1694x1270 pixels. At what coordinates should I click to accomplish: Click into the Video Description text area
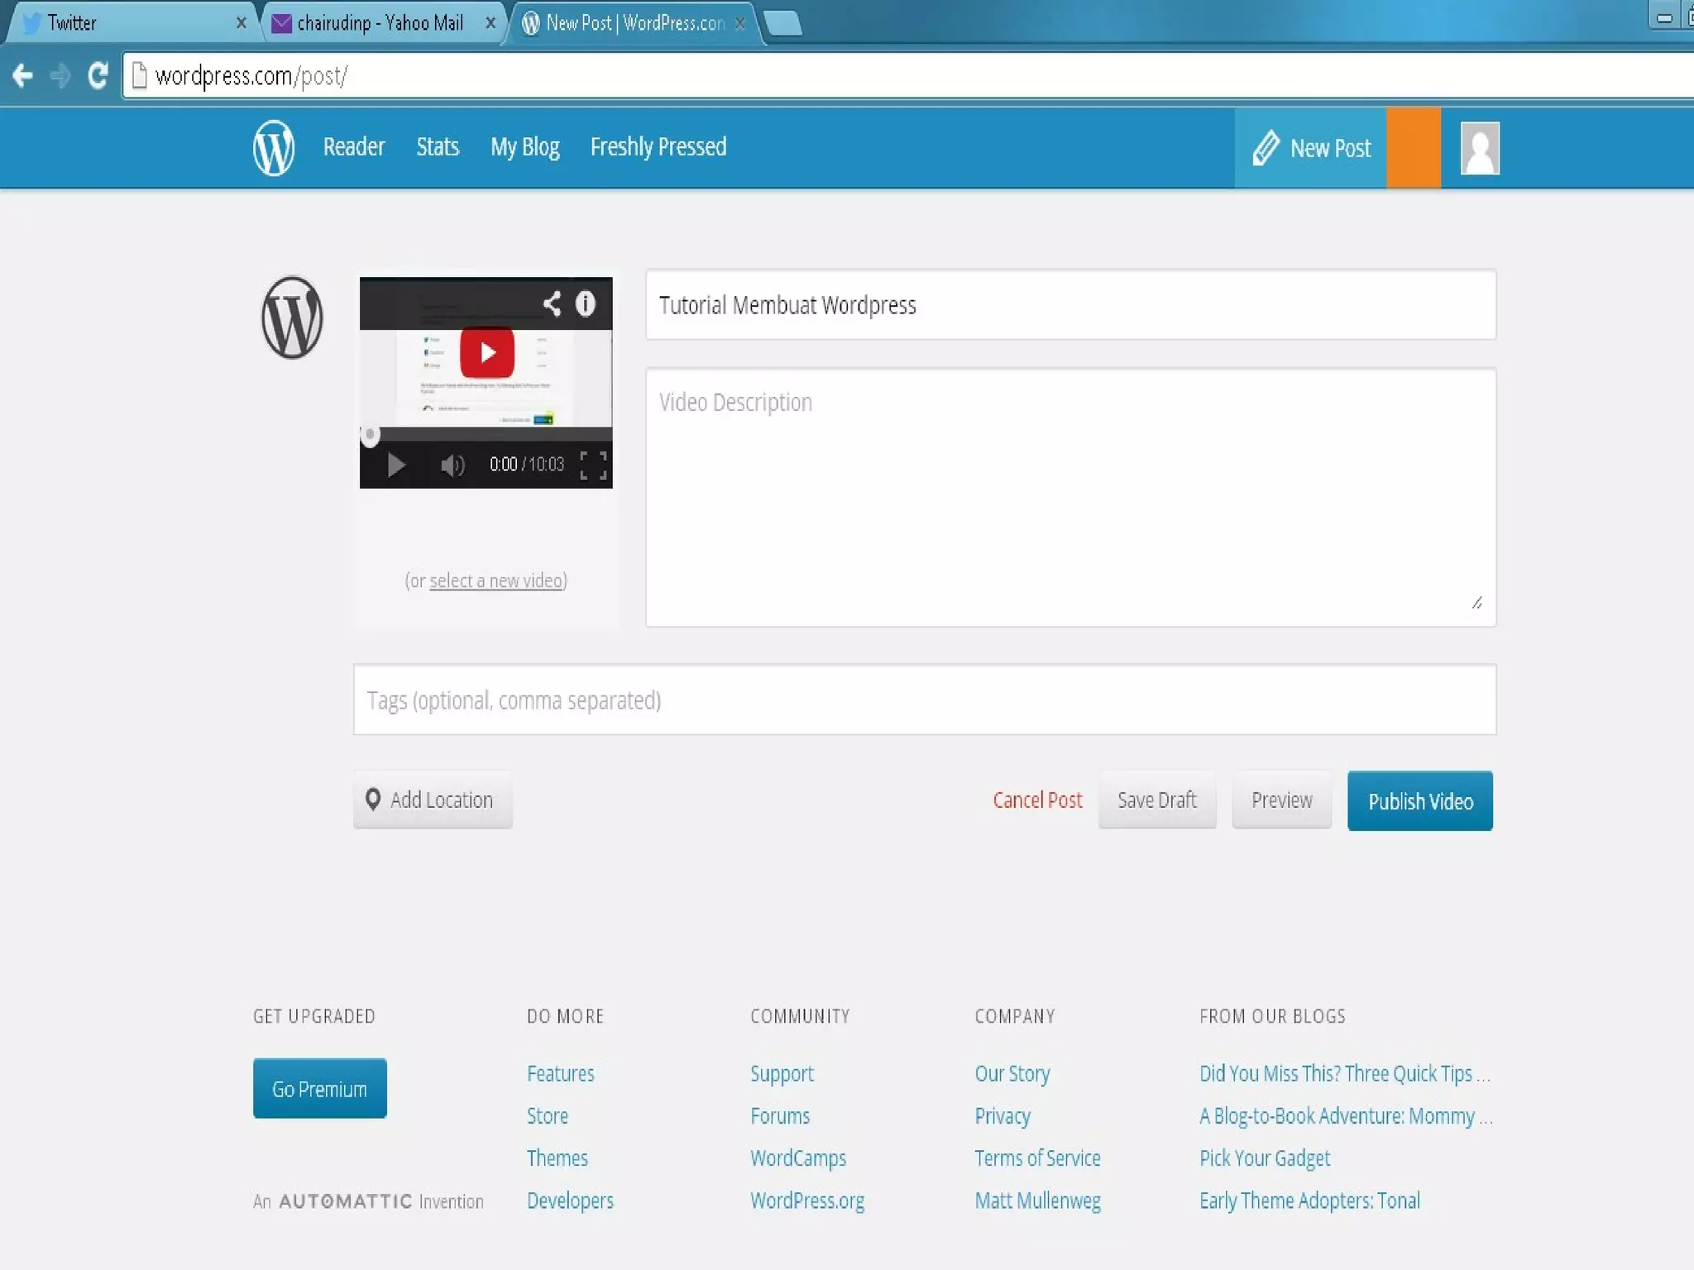point(1070,496)
